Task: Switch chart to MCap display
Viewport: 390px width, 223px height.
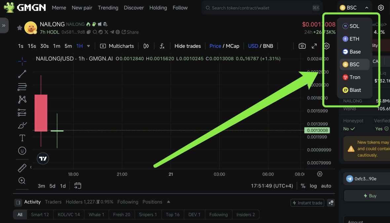Action: click(233, 46)
